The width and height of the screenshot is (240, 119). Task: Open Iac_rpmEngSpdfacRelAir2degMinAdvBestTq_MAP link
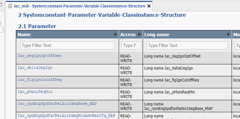click(66, 115)
